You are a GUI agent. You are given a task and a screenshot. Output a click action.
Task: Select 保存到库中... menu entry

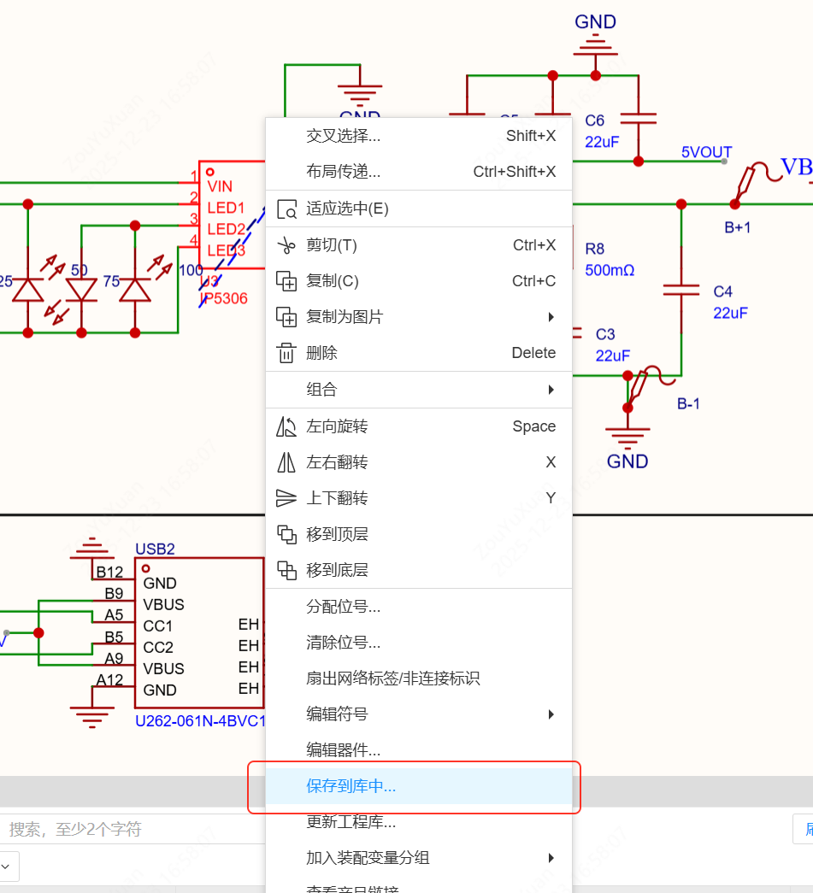pyautogui.click(x=351, y=786)
